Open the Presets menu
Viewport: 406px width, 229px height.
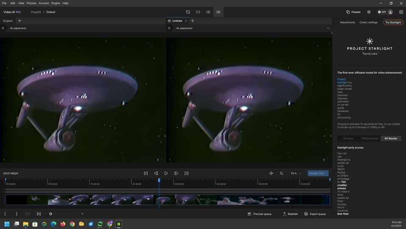(354, 12)
